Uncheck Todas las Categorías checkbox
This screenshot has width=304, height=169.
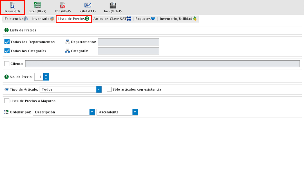(x=7, y=51)
